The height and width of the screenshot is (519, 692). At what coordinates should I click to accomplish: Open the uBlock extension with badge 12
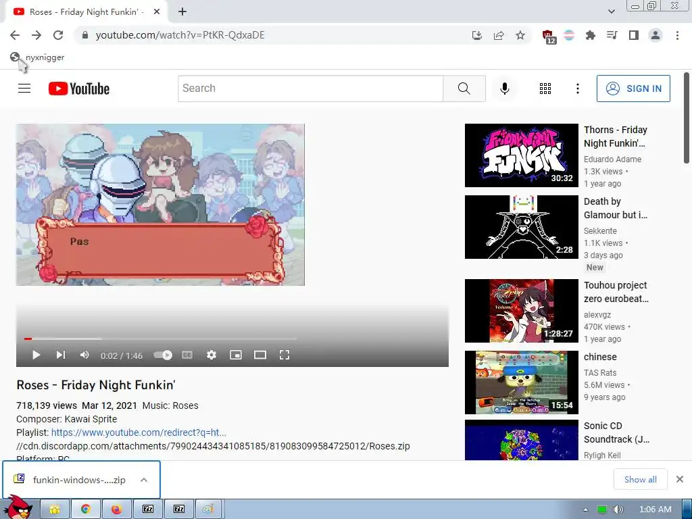(x=548, y=36)
